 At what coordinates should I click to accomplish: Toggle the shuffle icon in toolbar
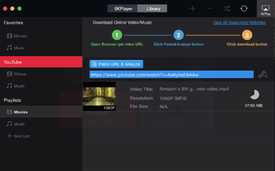tap(227, 8)
